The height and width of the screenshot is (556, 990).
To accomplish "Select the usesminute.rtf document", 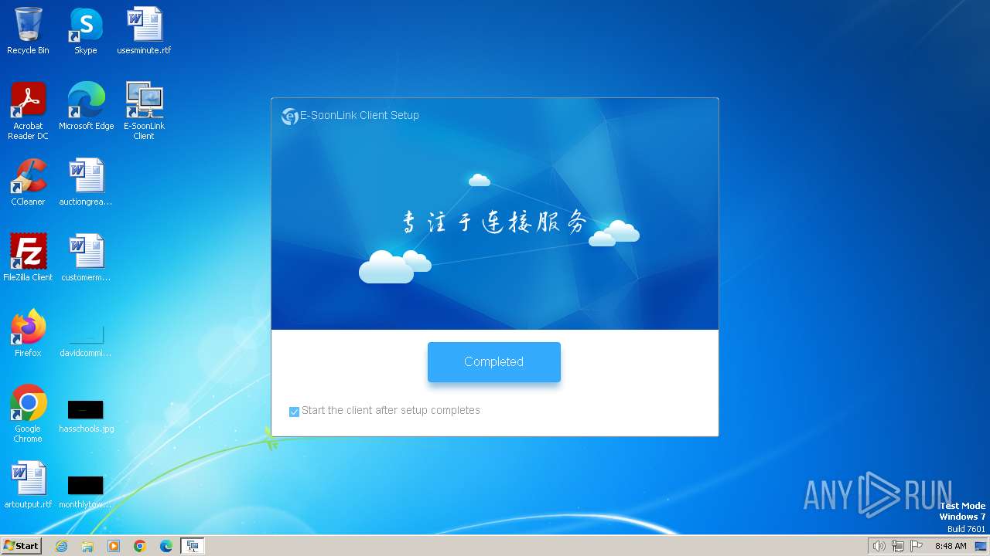I will coord(144,31).
